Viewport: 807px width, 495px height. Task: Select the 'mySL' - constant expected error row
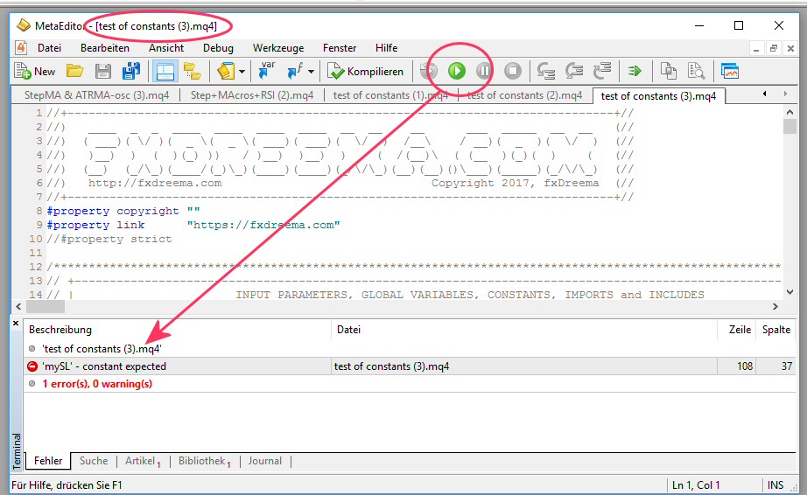point(410,366)
